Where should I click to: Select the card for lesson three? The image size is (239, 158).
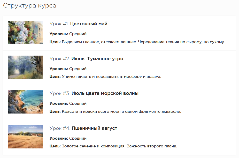[x=119, y=102]
